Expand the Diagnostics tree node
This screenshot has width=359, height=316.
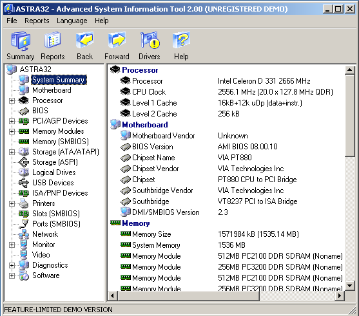(12, 265)
